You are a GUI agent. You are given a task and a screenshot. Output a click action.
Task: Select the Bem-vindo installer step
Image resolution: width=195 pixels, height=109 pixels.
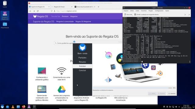pyautogui.click(x=83, y=54)
